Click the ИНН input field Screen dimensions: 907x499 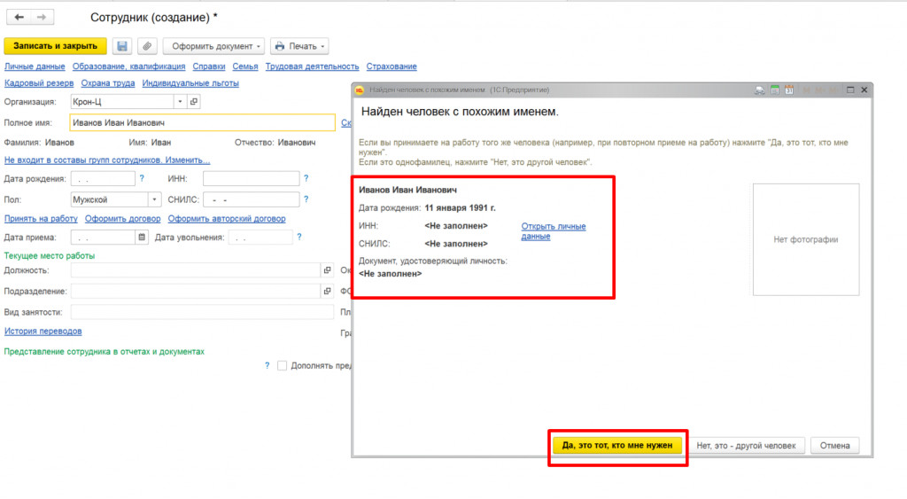click(x=251, y=178)
